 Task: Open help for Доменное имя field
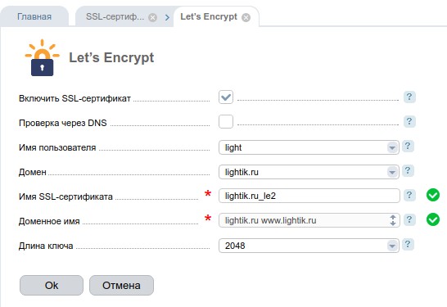click(x=409, y=219)
